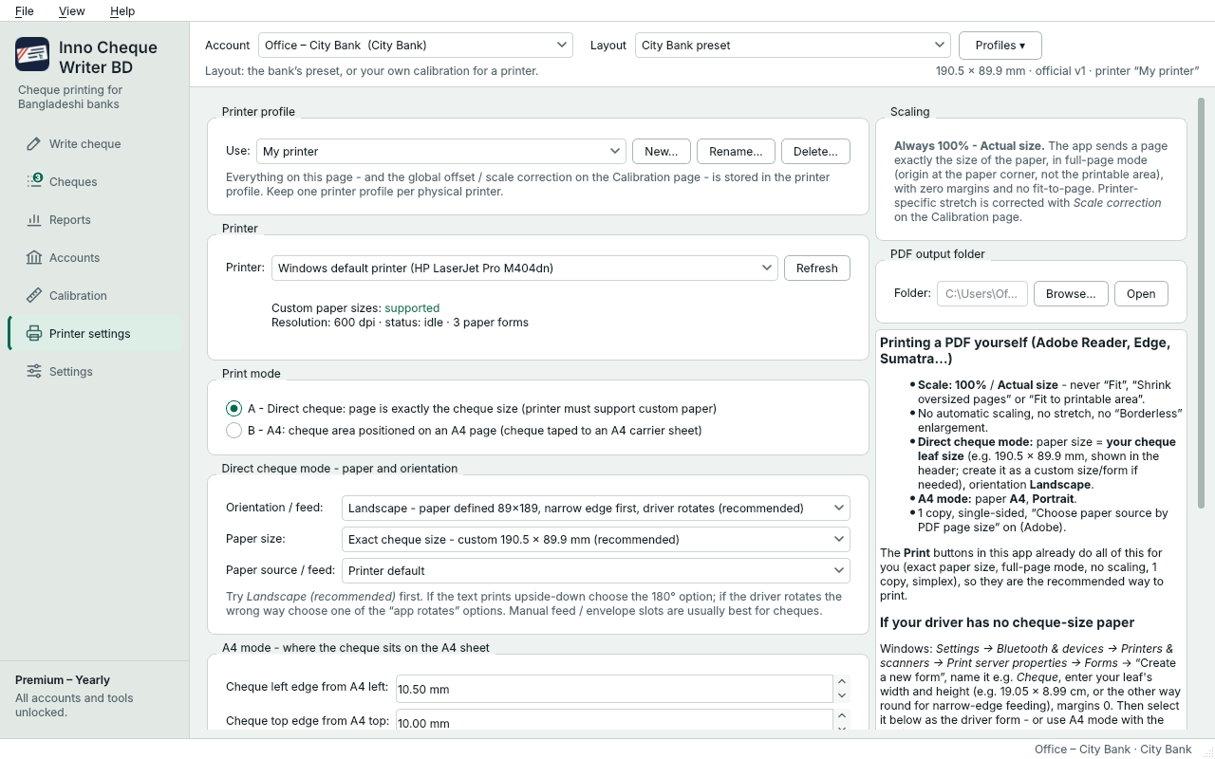The image size is (1215, 759).
Task: Click the printer icon for Printer settings
Action: point(34,334)
